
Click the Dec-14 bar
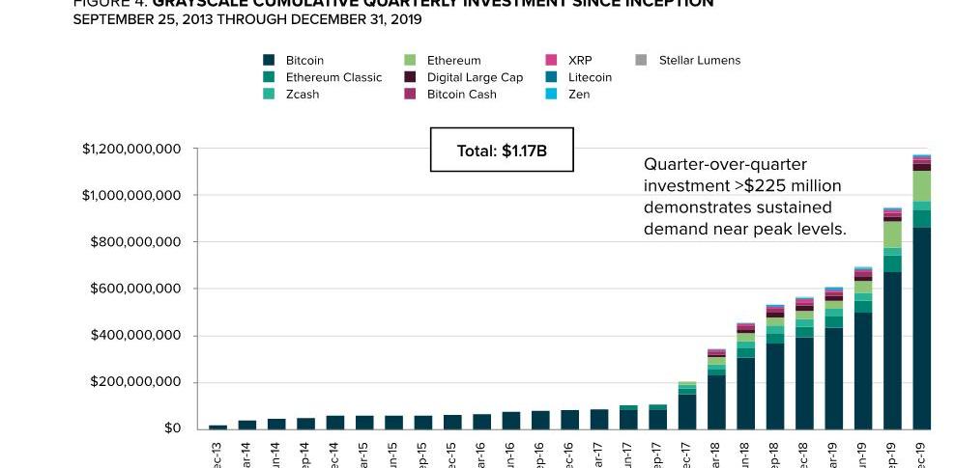click(335, 423)
